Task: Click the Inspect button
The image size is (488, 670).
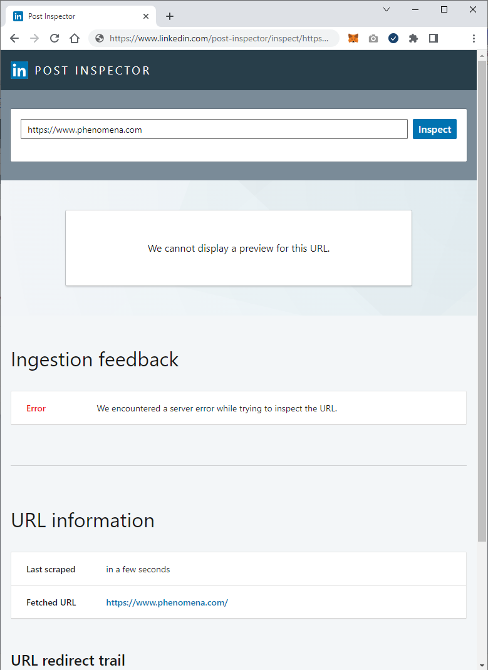Action: [435, 129]
